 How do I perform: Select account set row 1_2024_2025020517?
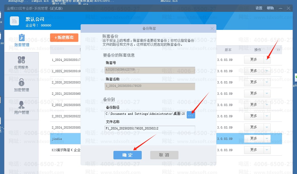(x=166, y=60)
